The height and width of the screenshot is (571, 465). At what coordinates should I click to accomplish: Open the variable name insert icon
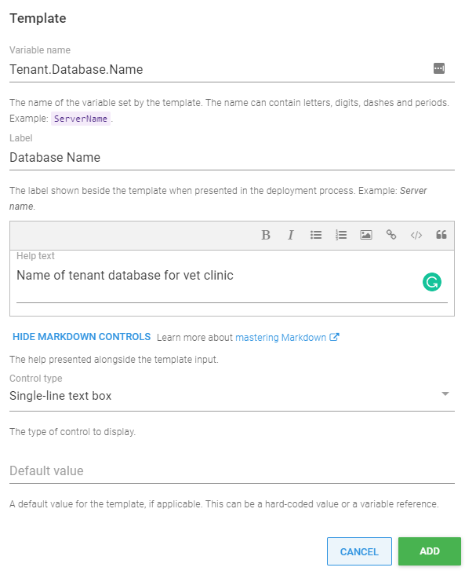coord(439,68)
